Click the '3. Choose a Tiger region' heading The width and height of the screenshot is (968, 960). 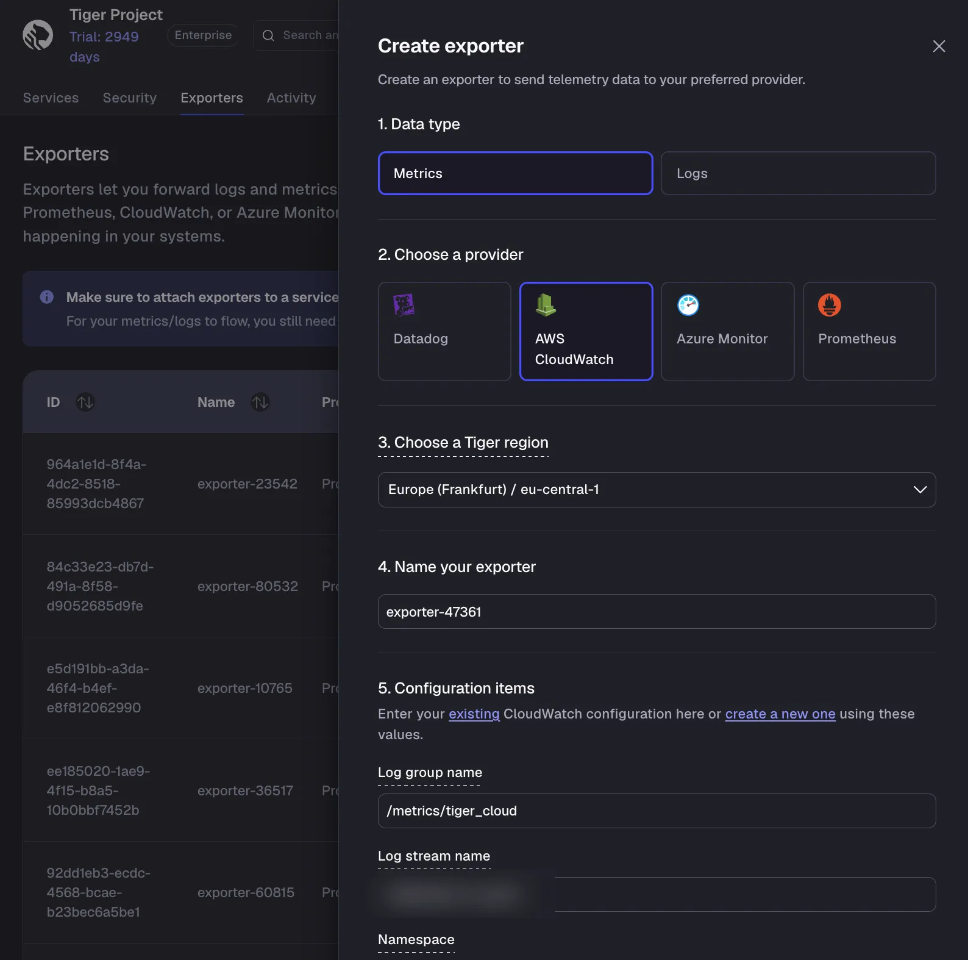463,443
